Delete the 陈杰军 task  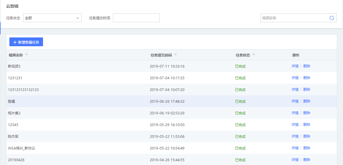[x=307, y=136]
